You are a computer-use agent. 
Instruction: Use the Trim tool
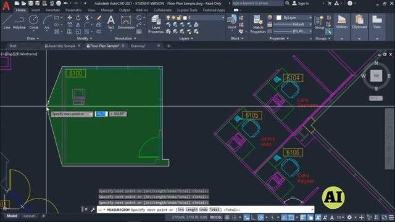87,18
